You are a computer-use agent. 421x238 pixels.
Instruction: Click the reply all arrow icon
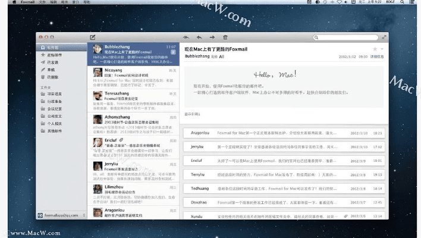tap(186, 37)
